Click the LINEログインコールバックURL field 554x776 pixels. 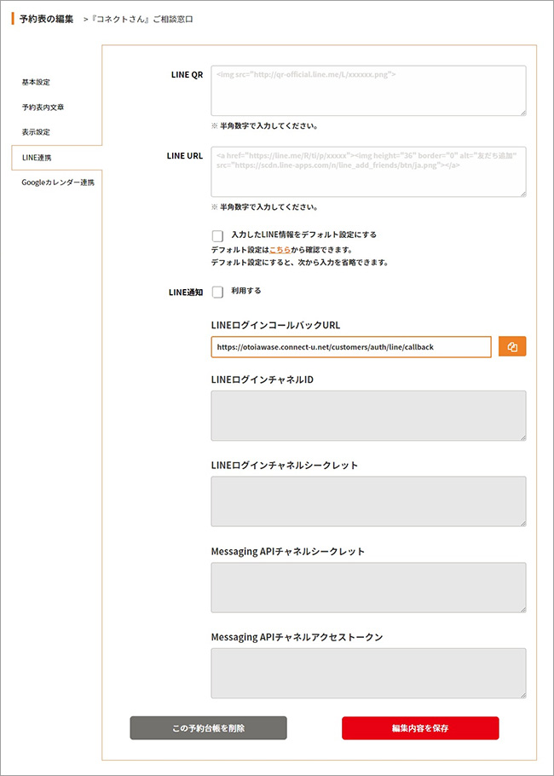pyautogui.click(x=351, y=347)
